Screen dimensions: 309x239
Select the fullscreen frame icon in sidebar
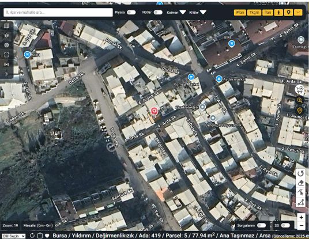pyautogui.click(x=6, y=55)
